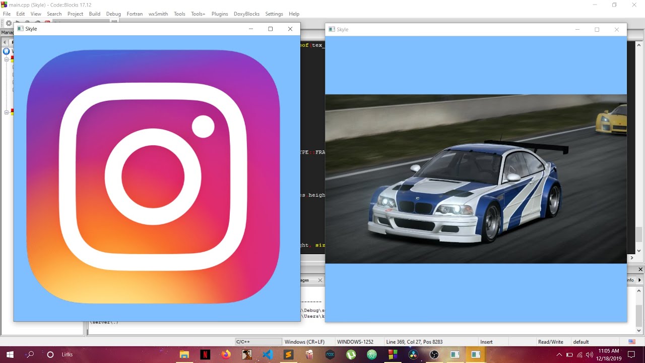Open the Windows Start menu
645x363 pixels.
[x=10, y=354]
